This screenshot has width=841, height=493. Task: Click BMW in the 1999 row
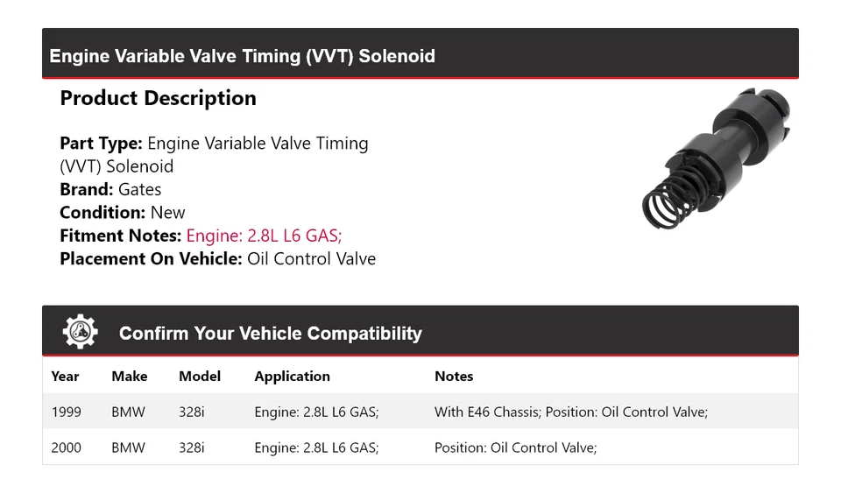click(x=128, y=412)
